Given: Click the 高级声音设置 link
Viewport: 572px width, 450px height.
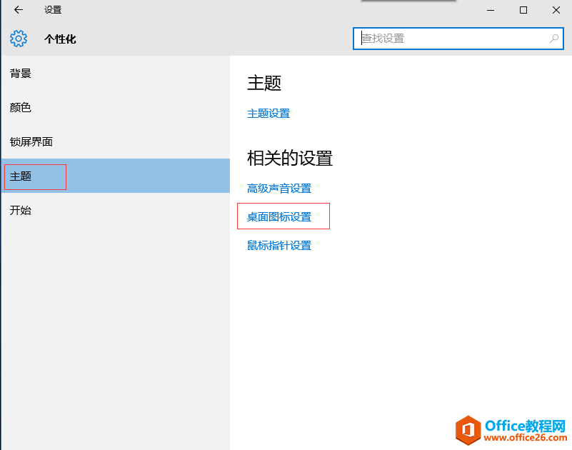Looking at the screenshot, I should 279,189.
